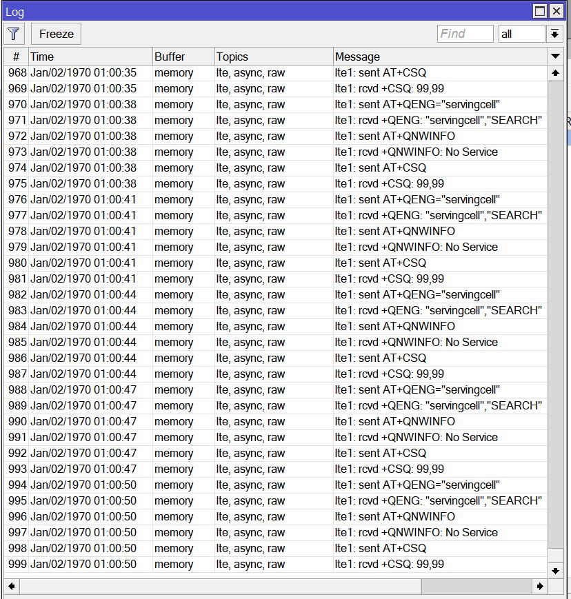Close the Log window
Viewport: 571px width, 599px height.
pos(557,11)
